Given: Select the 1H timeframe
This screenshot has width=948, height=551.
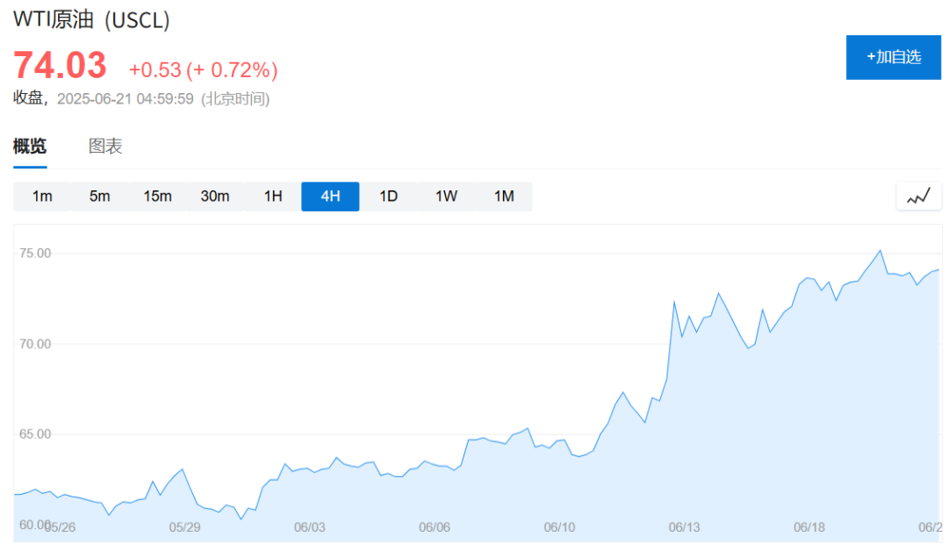Looking at the screenshot, I should (x=273, y=197).
